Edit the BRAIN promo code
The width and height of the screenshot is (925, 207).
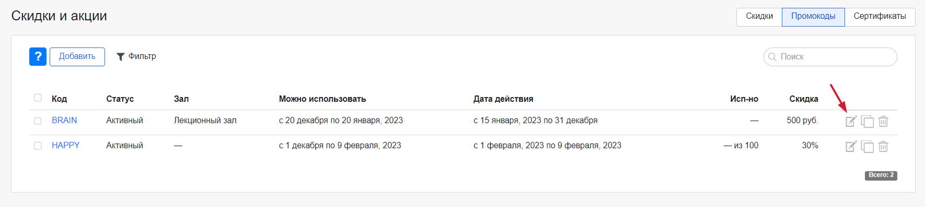(851, 121)
